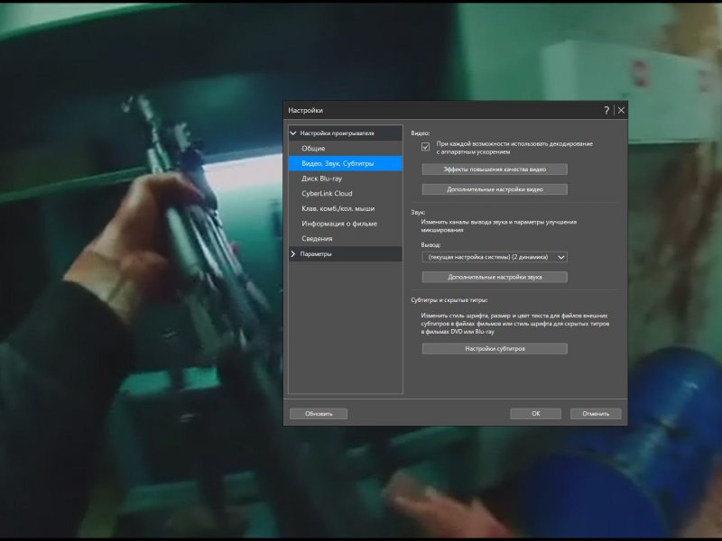722x541 pixels.
Task: Click the Обновить button
Action: pos(319,414)
